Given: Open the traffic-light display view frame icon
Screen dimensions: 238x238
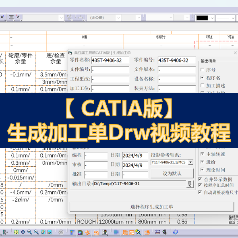Looking at the screenshot, I should point(105,232).
